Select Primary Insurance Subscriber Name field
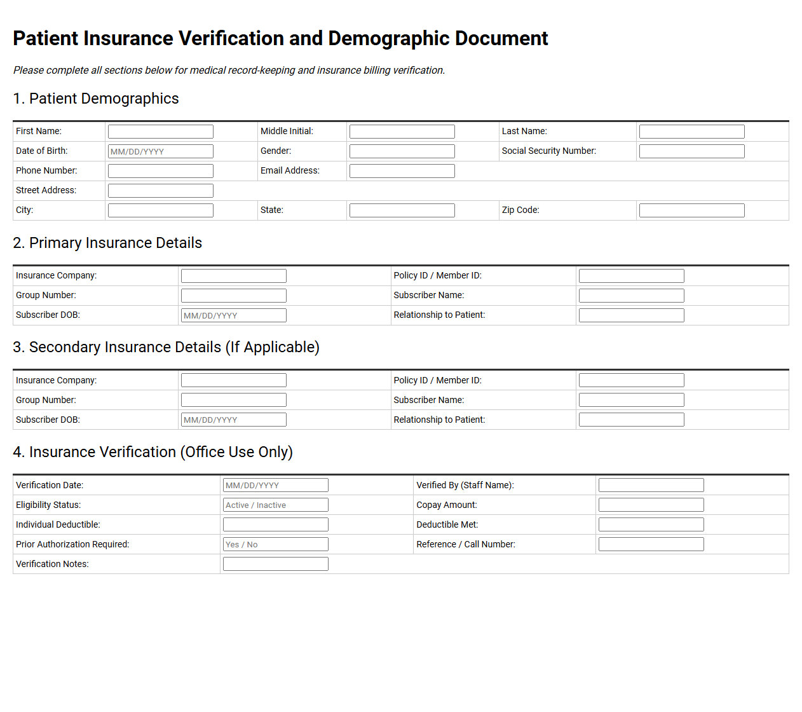The image size is (802, 712). [x=632, y=296]
